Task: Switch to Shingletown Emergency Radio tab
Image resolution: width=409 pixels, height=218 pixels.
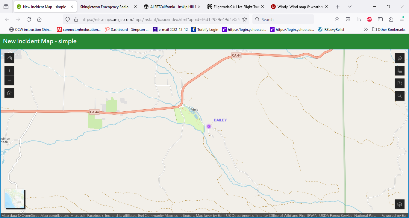Action: 104,7
